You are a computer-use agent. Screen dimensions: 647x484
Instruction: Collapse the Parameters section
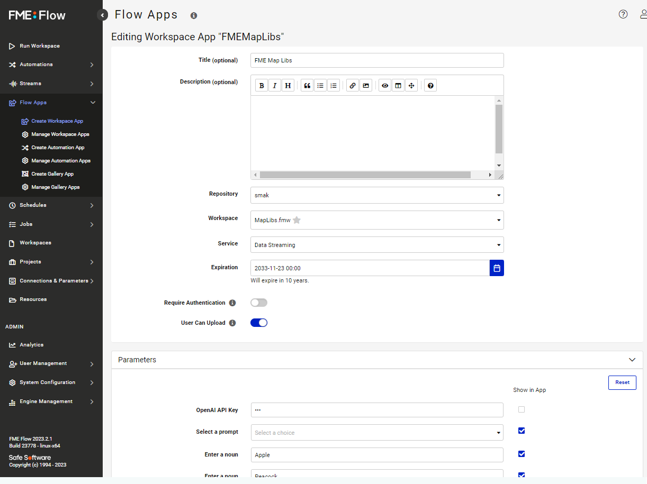632,360
